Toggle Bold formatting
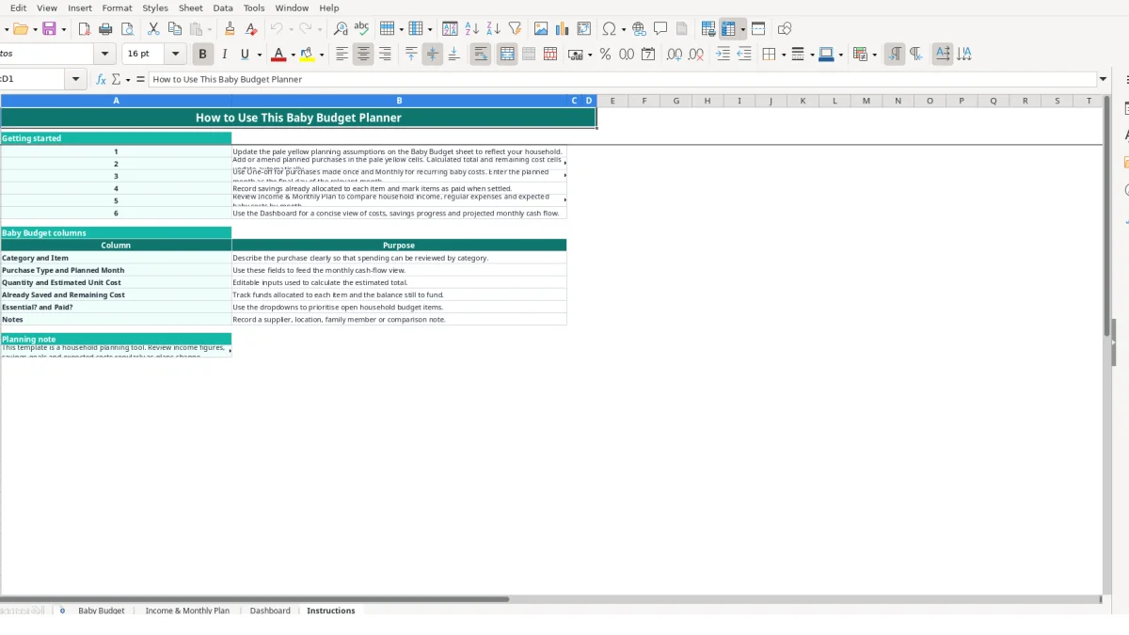This screenshot has height=635, width=1129. pyautogui.click(x=201, y=55)
